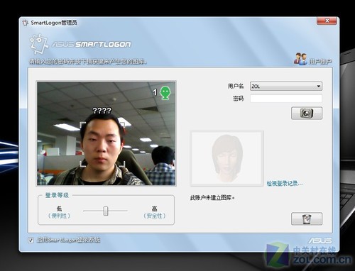Toggle the 启用SmartLogon登录系统 checkbox
The height and width of the screenshot is (271, 355).
[x=31, y=240]
